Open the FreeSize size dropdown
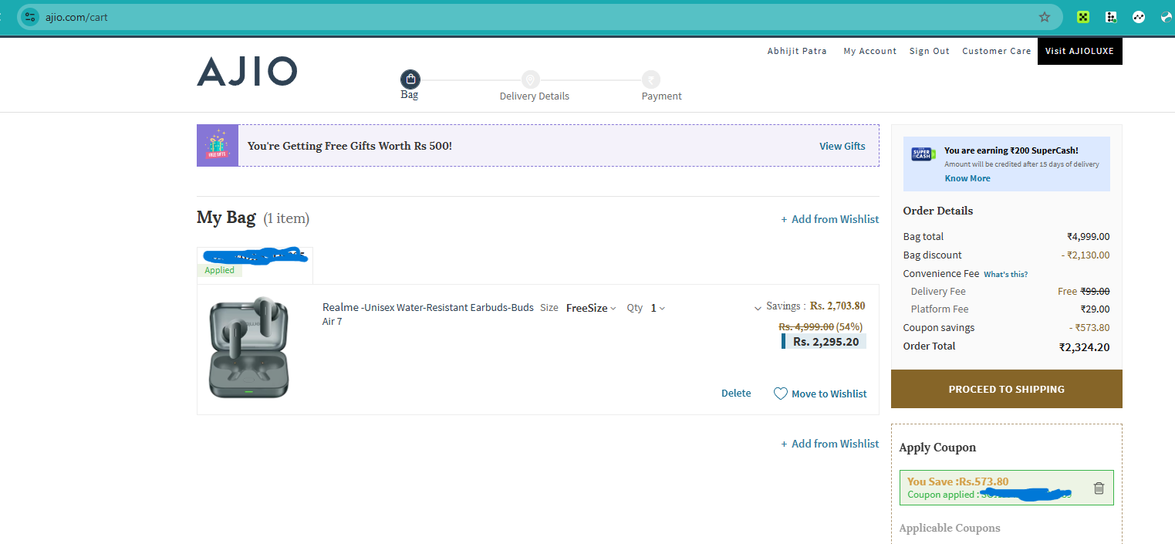Viewport: 1175px width, 544px height. pos(590,307)
